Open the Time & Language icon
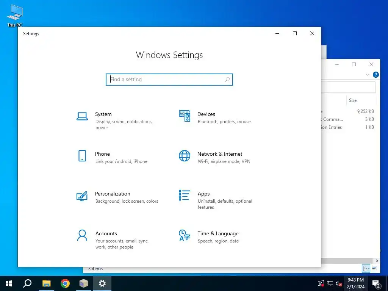This screenshot has height=291, width=388. coord(185,235)
